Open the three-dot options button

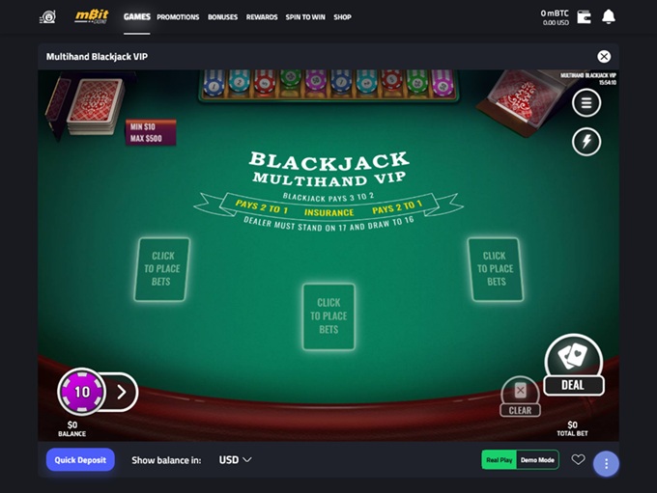606,464
